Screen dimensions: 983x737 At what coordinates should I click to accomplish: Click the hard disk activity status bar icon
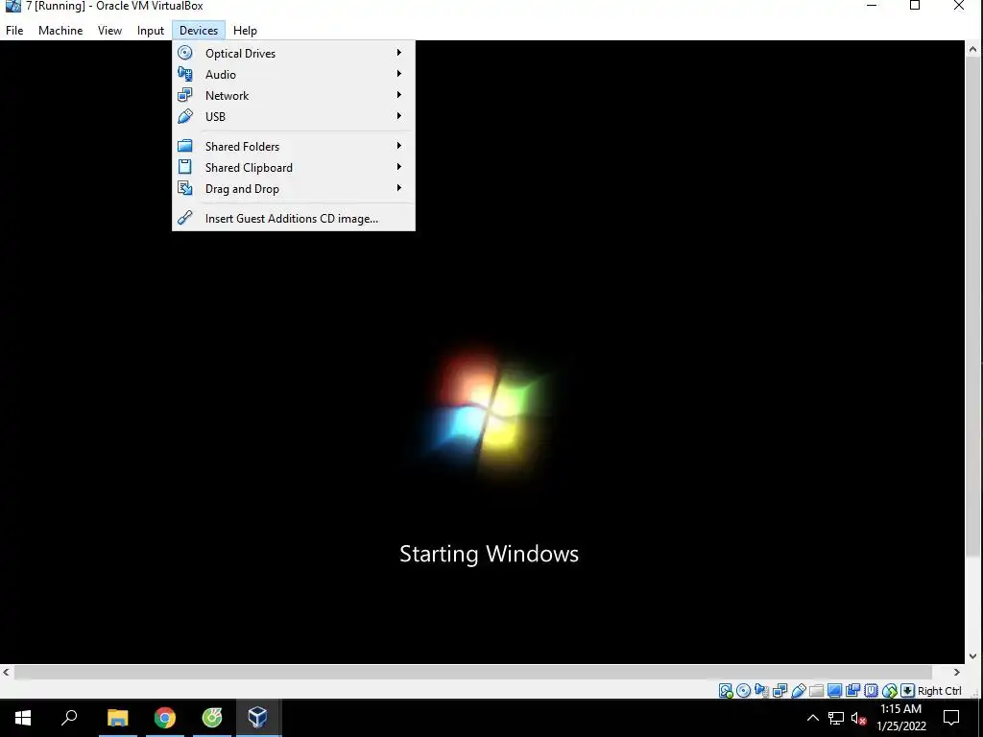tap(726, 691)
